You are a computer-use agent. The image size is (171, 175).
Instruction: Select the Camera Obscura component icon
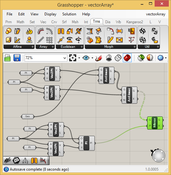[29, 31]
